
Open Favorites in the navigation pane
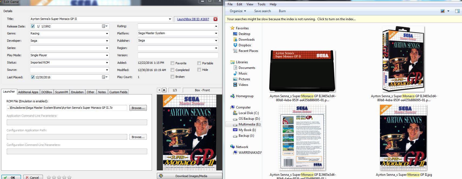click(x=242, y=28)
